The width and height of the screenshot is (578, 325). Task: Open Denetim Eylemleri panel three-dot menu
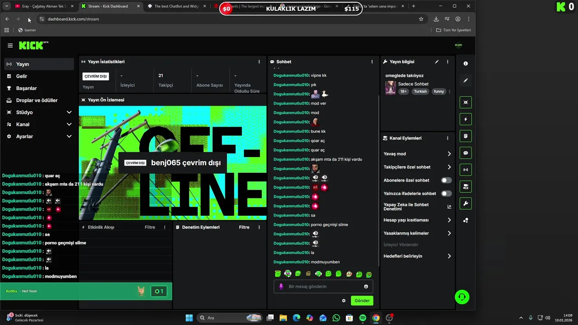259,227
